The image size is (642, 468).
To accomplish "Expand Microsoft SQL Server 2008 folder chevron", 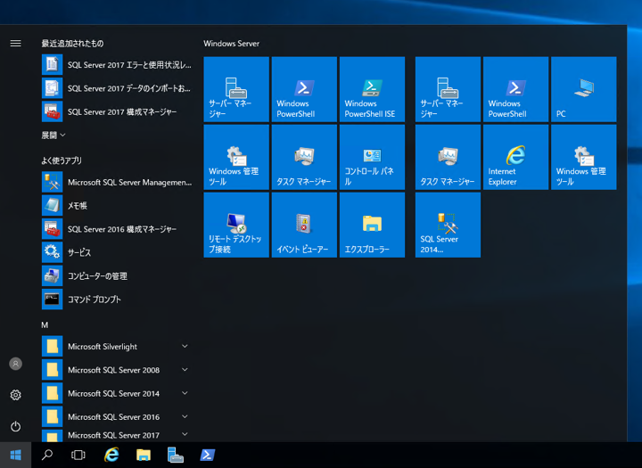I will pos(185,370).
